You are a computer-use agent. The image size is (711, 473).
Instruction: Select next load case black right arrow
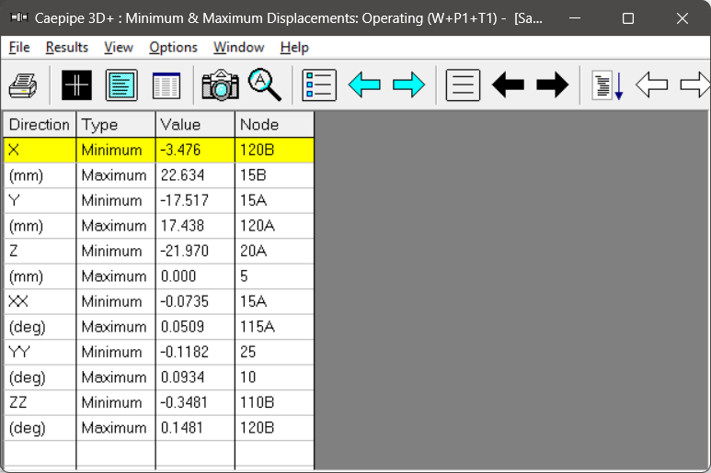tap(552, 84)
